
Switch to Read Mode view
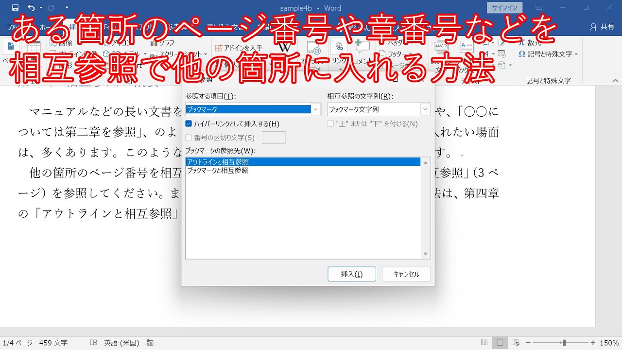tap(484, 343)
